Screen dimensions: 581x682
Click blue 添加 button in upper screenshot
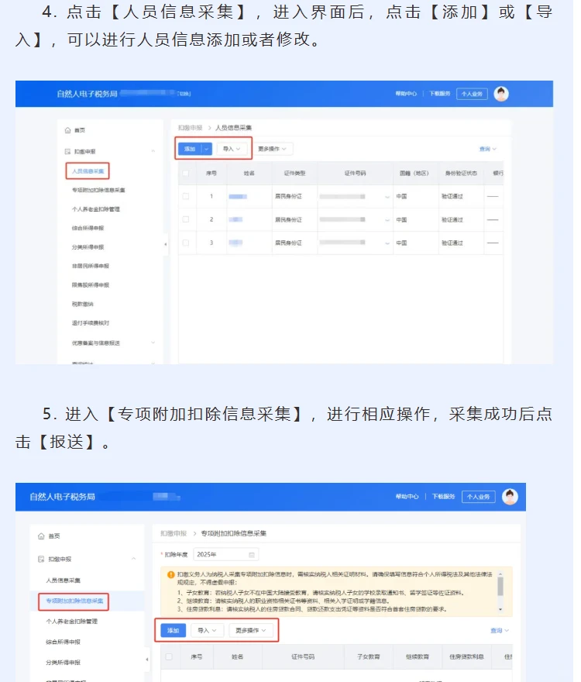point(190,149)
